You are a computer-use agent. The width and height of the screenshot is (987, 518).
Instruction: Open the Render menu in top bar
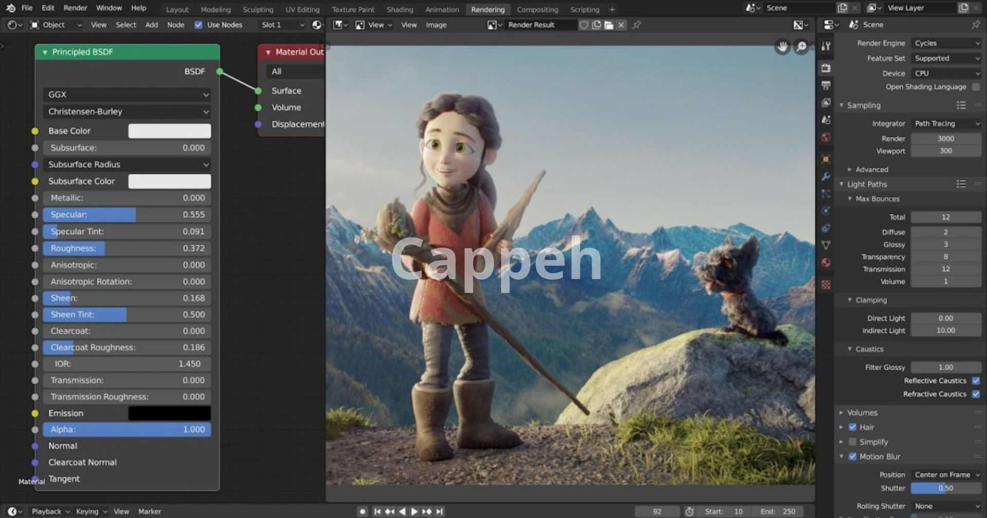pyautogui.click(x=75, y=8)
